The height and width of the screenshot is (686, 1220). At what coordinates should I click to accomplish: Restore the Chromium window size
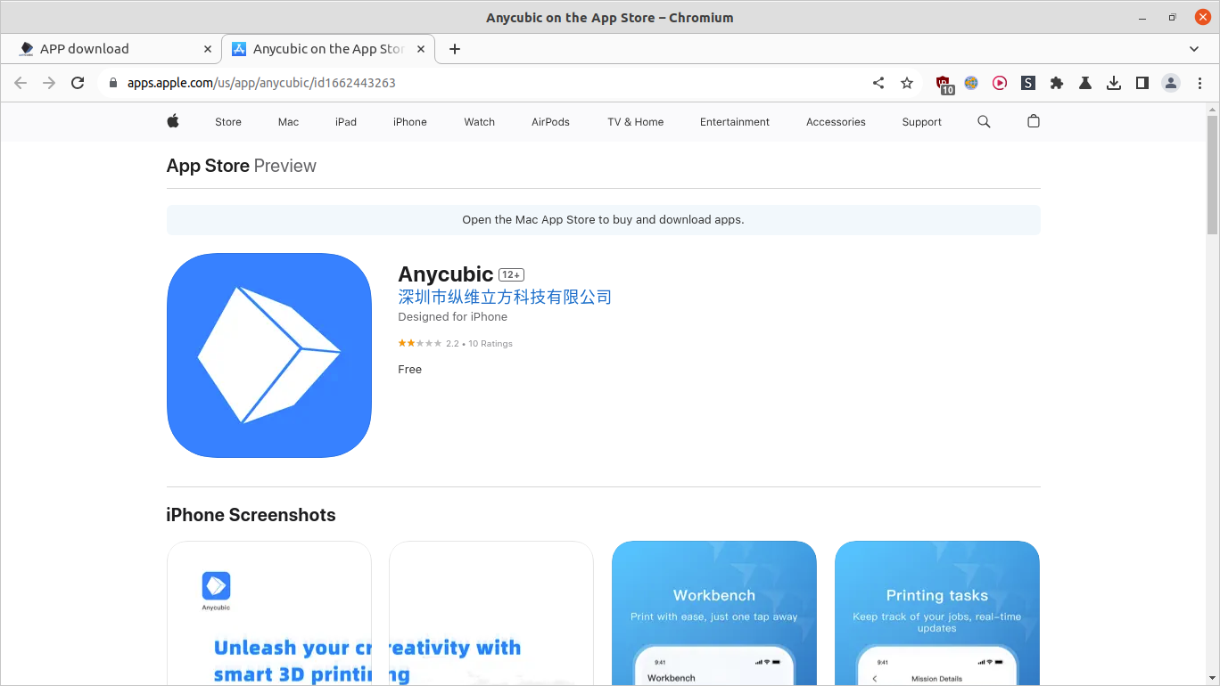click(1172, 17)
